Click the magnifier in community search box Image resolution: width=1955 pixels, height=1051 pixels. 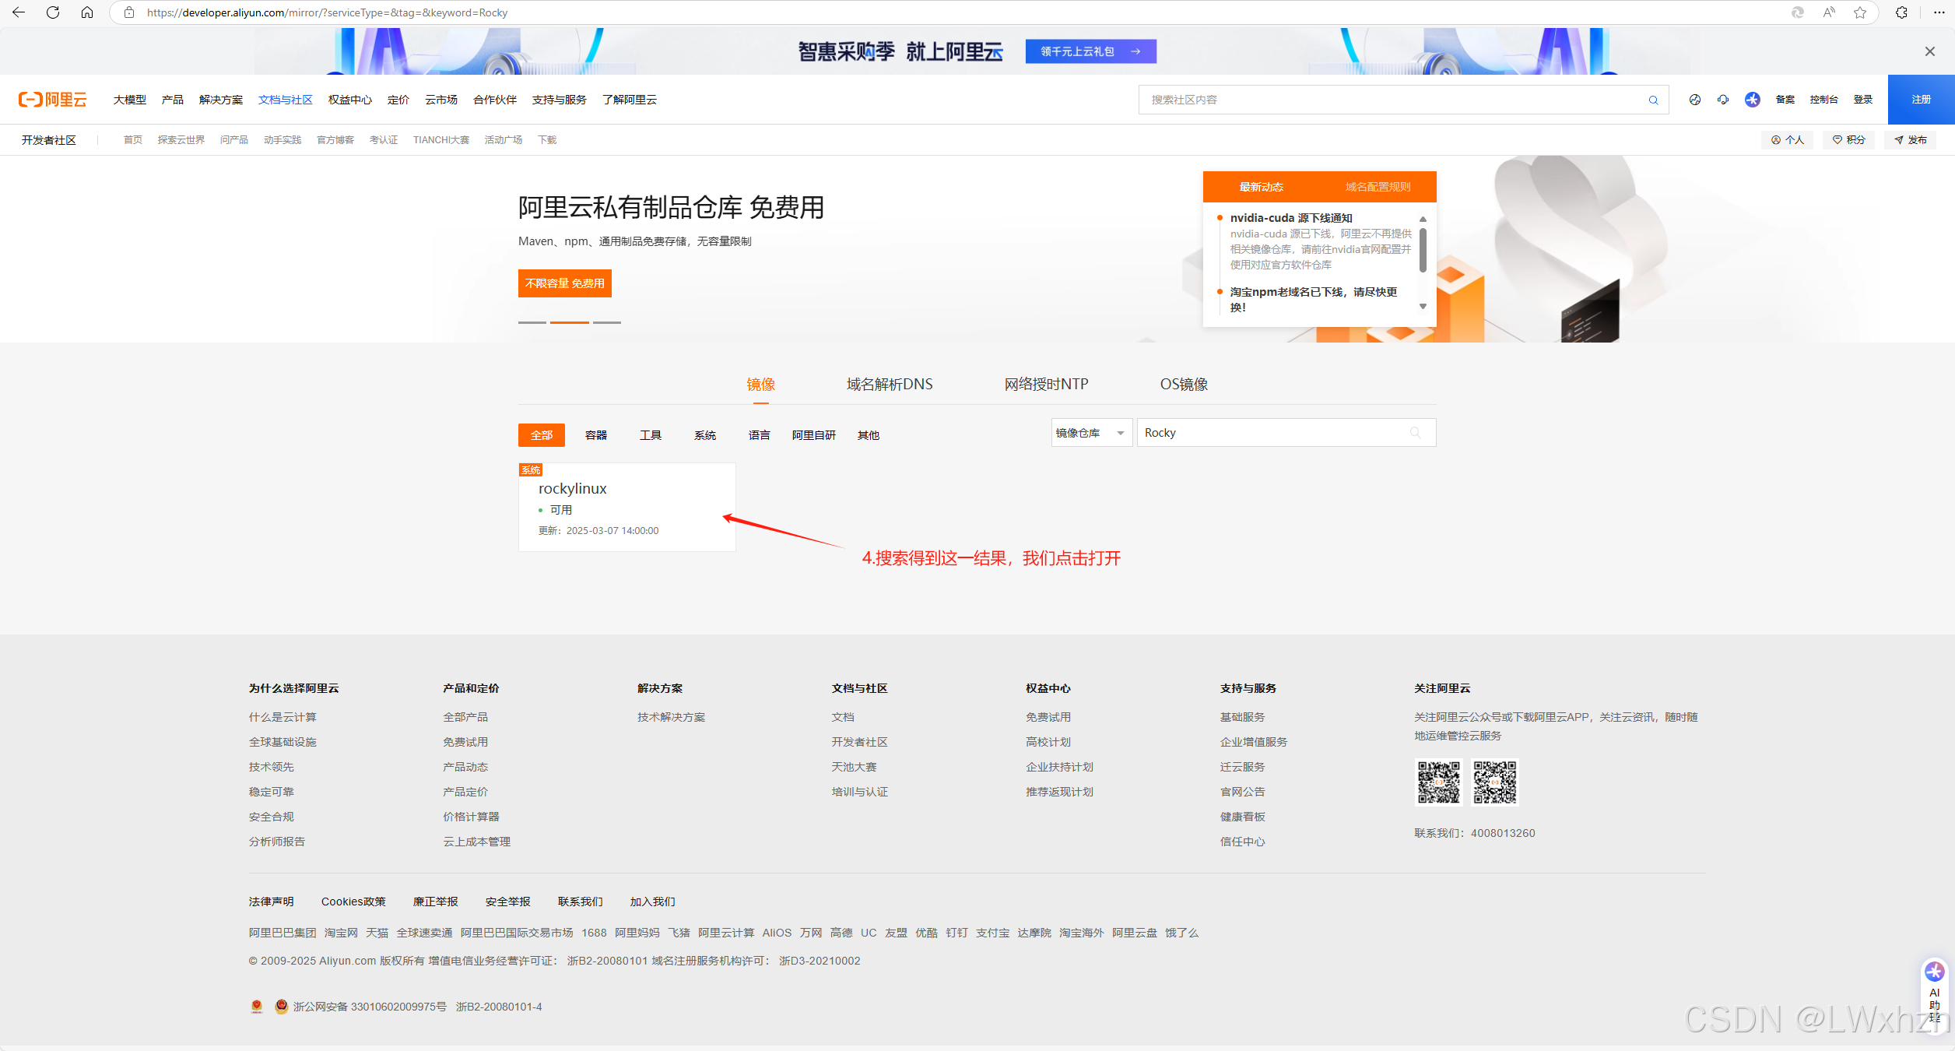tap(1653, 100)
